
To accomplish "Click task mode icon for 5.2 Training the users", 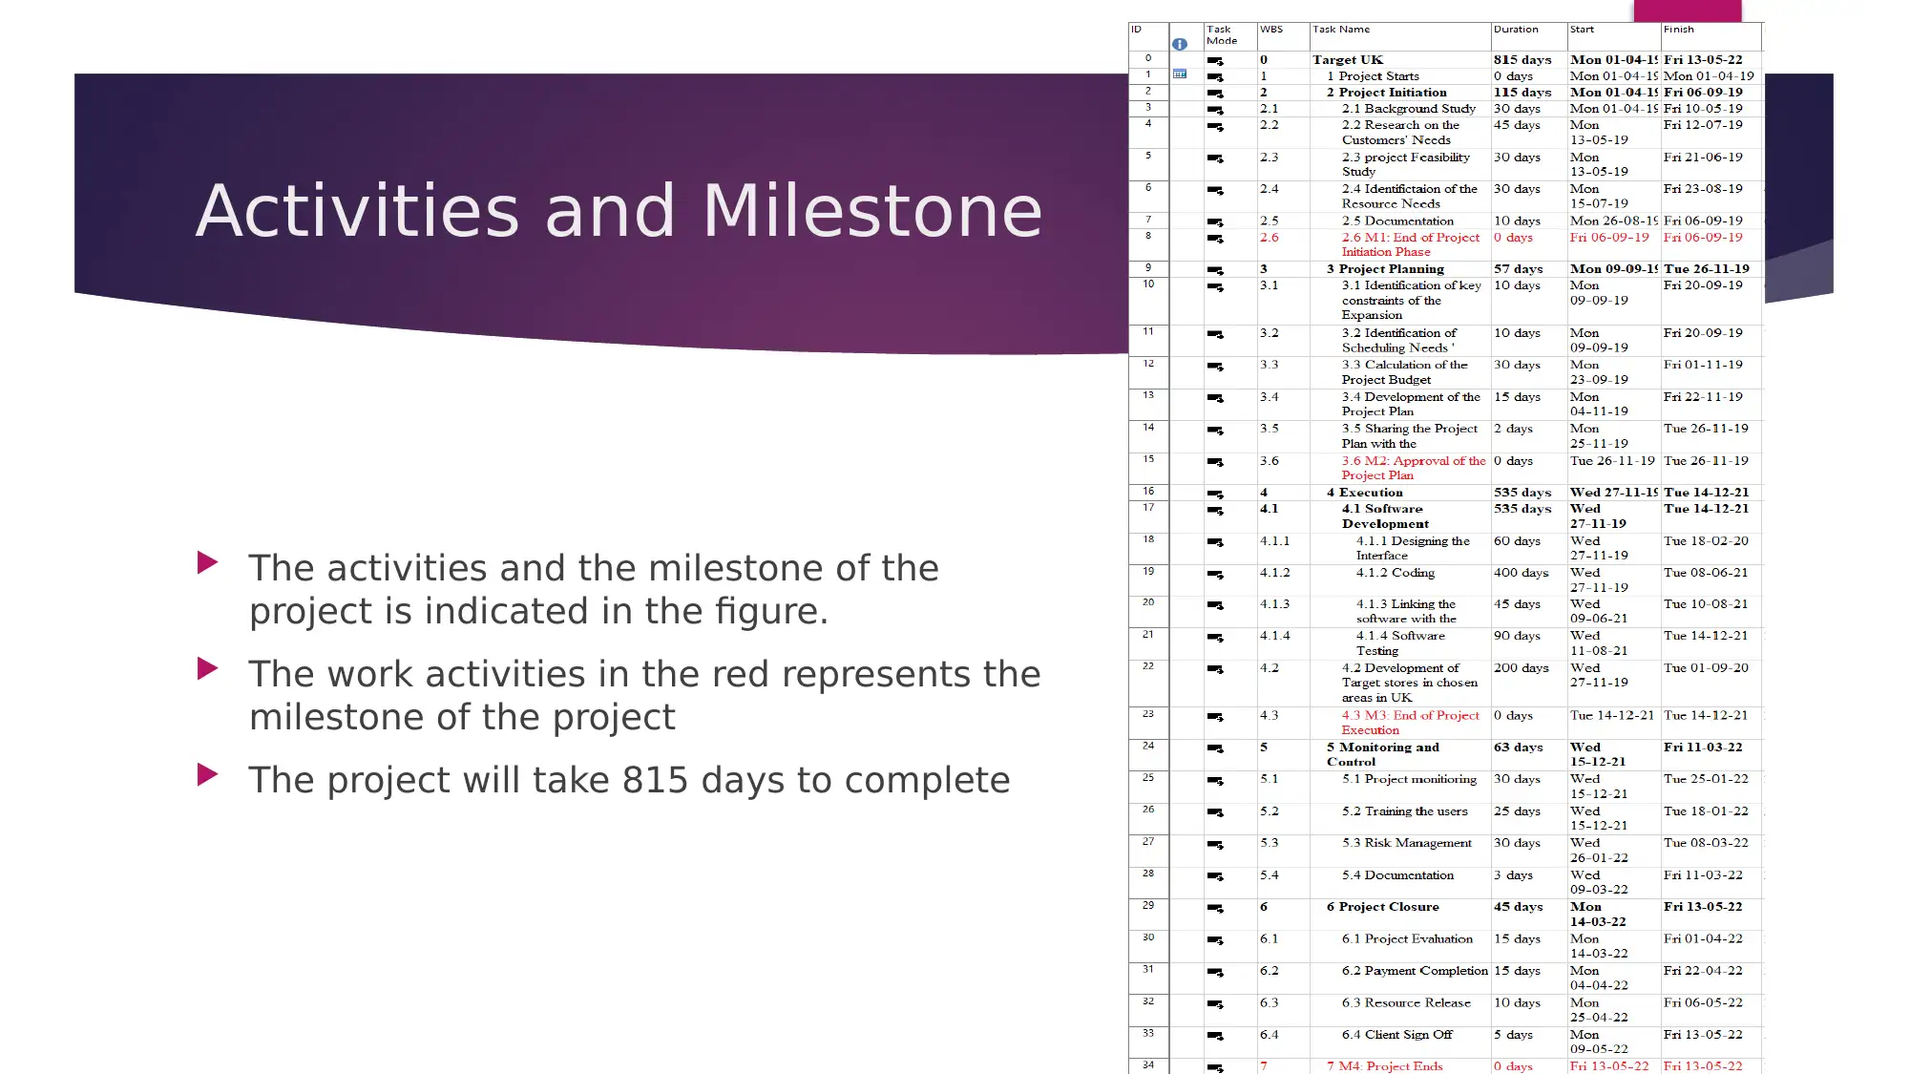I will 1215,812.
